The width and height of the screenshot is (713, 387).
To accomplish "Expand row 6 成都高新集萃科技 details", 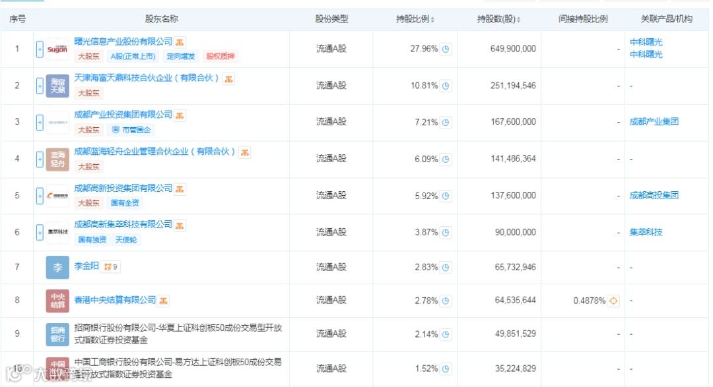I will point(40,233).
